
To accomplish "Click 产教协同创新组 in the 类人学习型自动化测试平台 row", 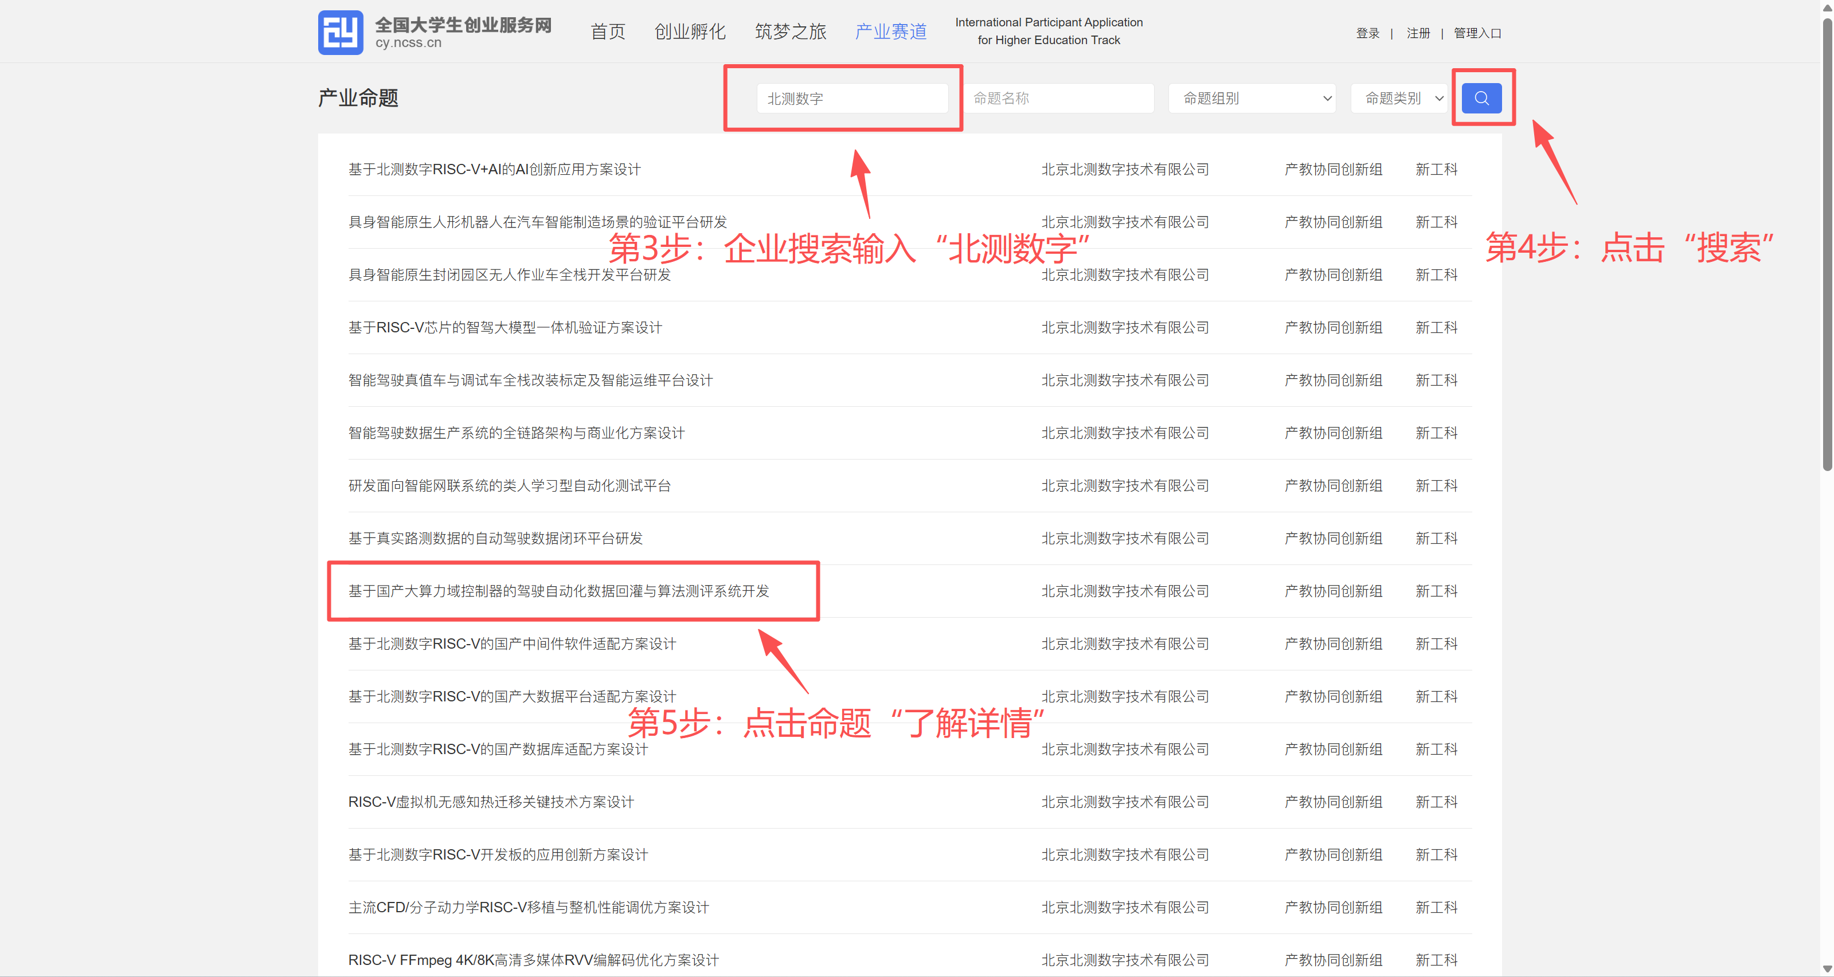I will coord(1333,485).
